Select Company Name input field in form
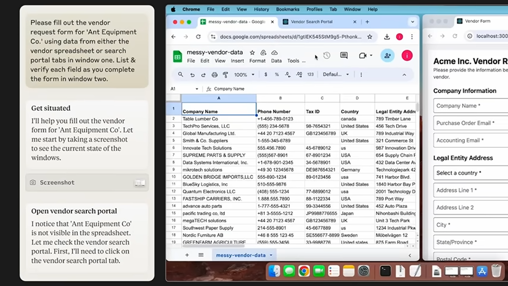 [471, 105]
